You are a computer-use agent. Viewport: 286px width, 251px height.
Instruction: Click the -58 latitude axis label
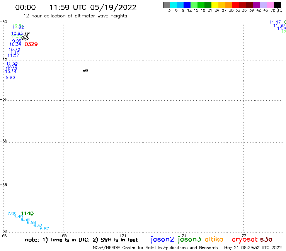3,185
